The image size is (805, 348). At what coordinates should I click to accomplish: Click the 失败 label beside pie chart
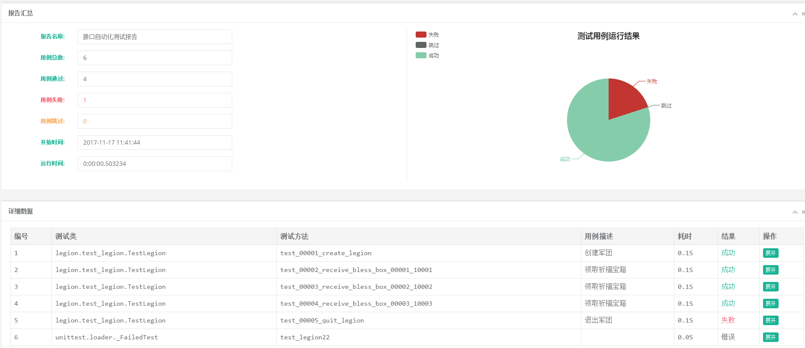pos(652,81)
